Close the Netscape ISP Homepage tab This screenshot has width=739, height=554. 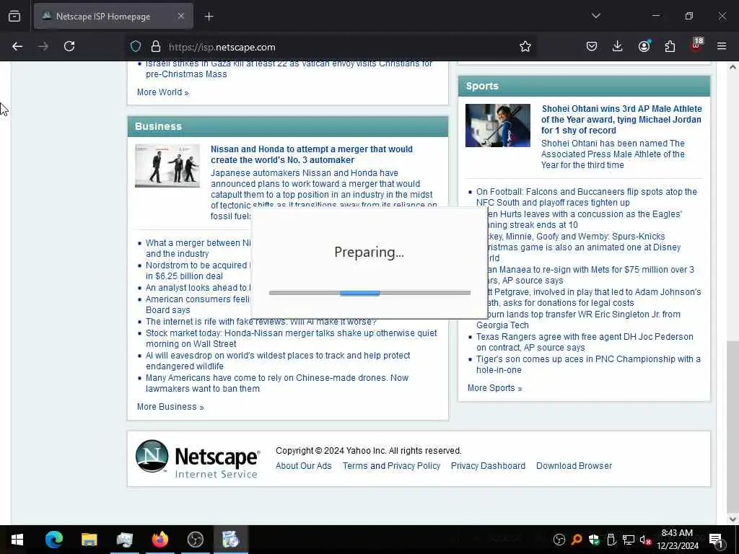(x=181, y=16)
